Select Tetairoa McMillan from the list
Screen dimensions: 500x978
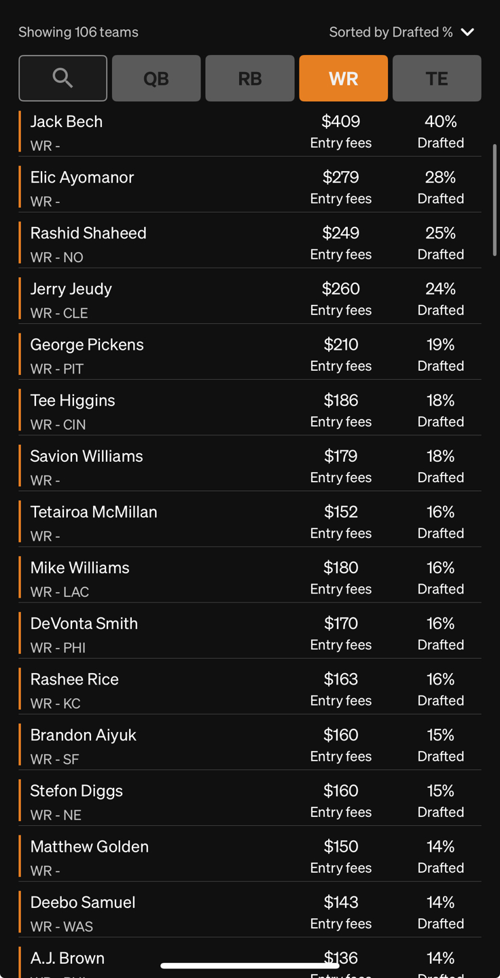[x=250, y=521]
